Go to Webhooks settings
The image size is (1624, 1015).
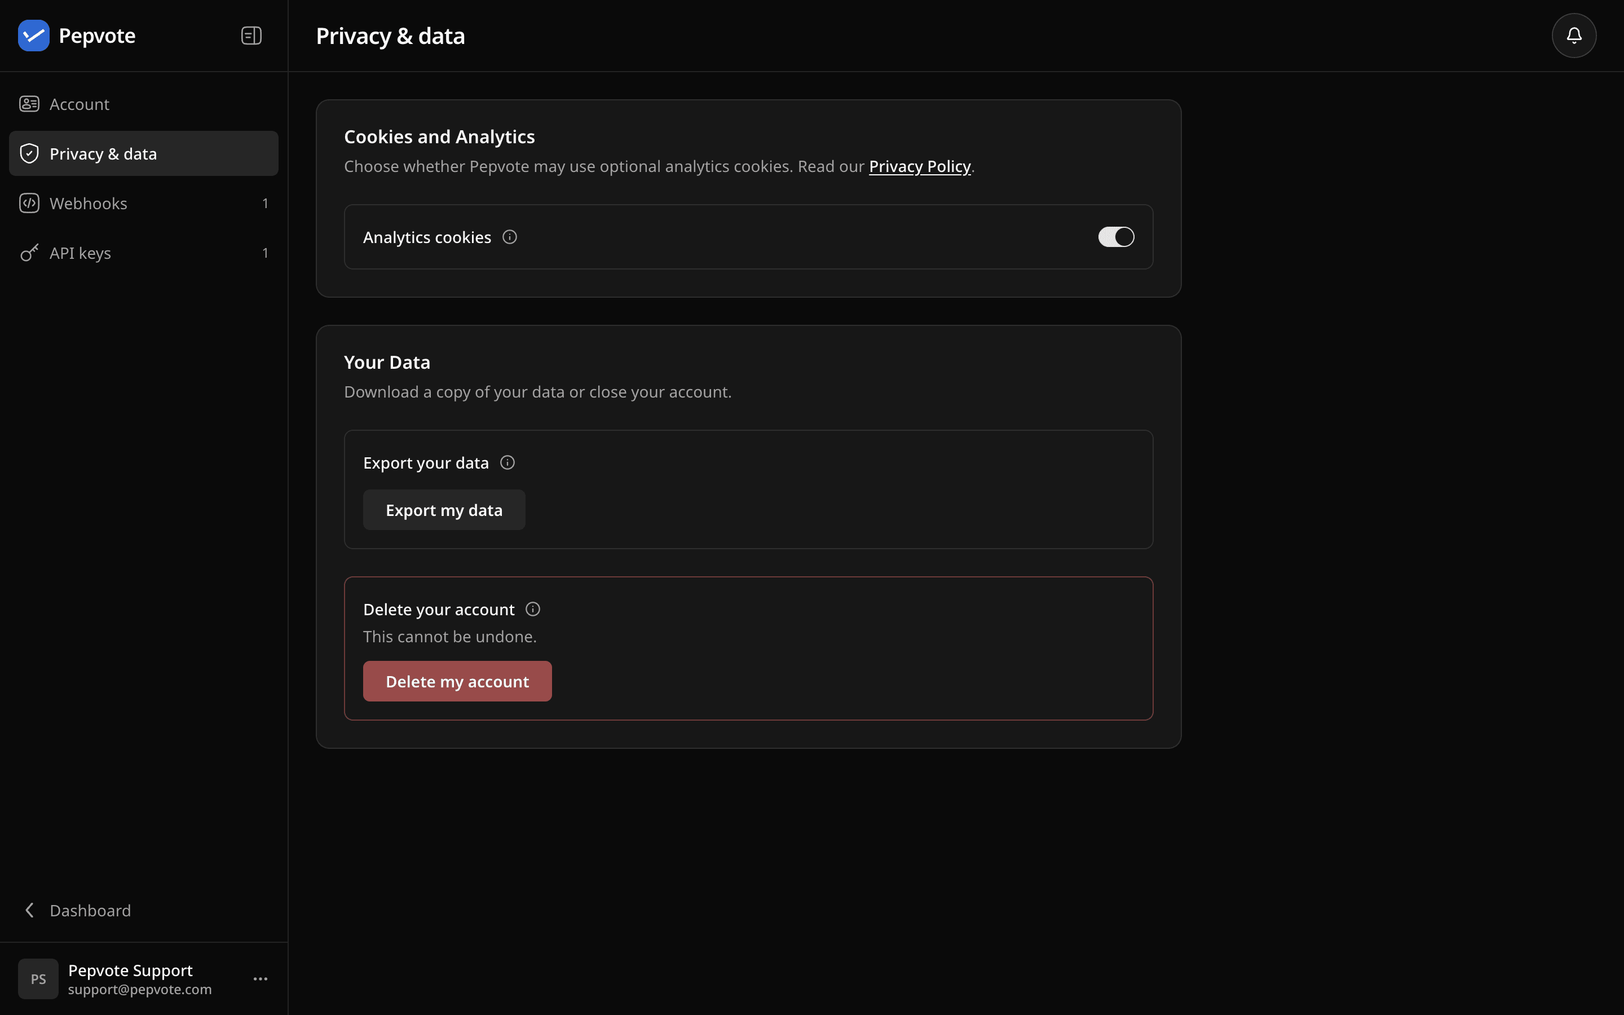click(x=144, y=204)
